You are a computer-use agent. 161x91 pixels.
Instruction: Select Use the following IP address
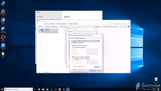click(x=73, y=48)
